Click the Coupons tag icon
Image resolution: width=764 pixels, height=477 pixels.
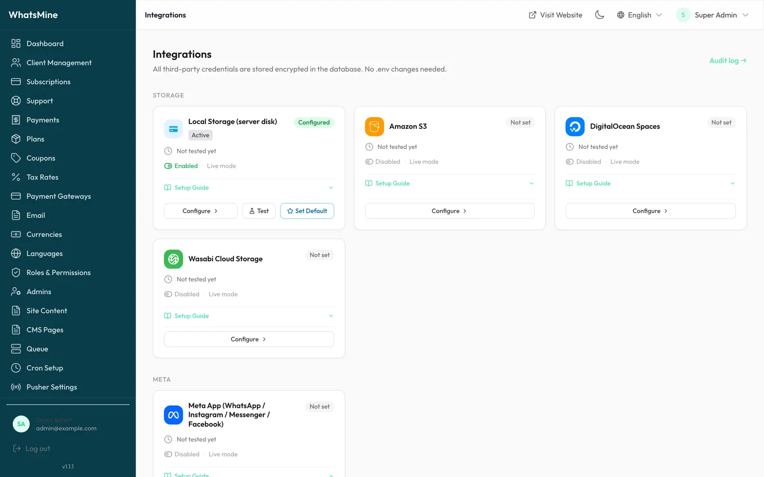[x=16, y=158]
